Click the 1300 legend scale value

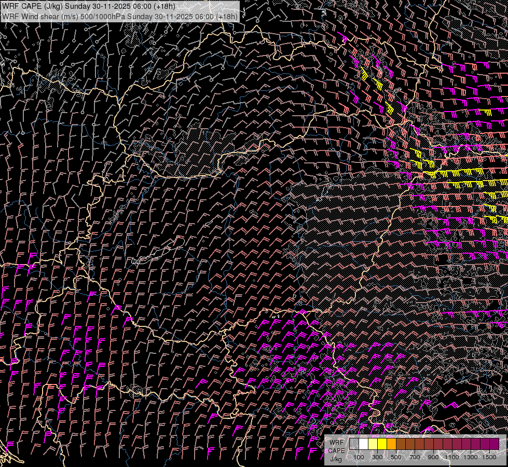tap(471, 457)
